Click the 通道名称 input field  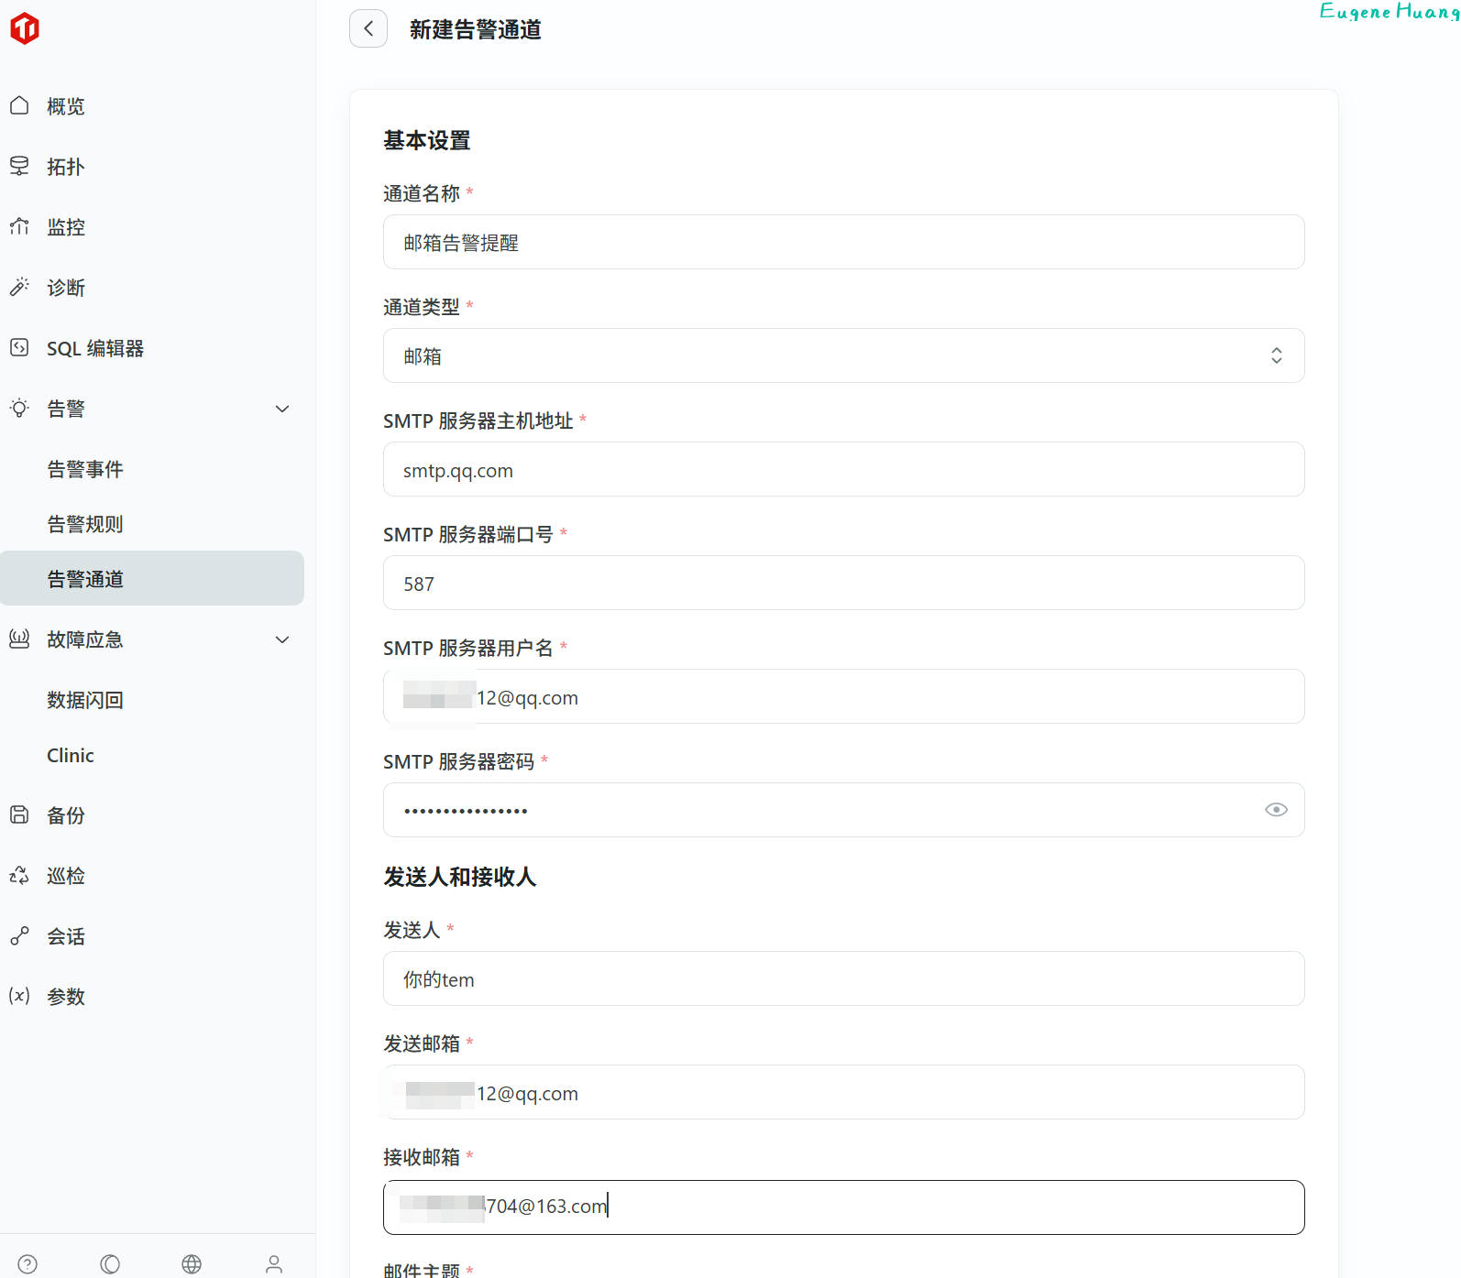point(843,243)
